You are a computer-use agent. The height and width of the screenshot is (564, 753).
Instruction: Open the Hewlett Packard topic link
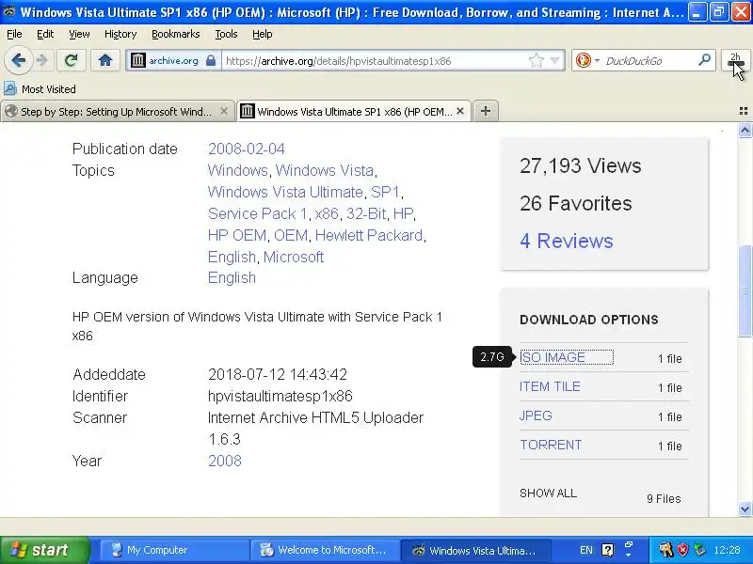click(x=369, y=235)
